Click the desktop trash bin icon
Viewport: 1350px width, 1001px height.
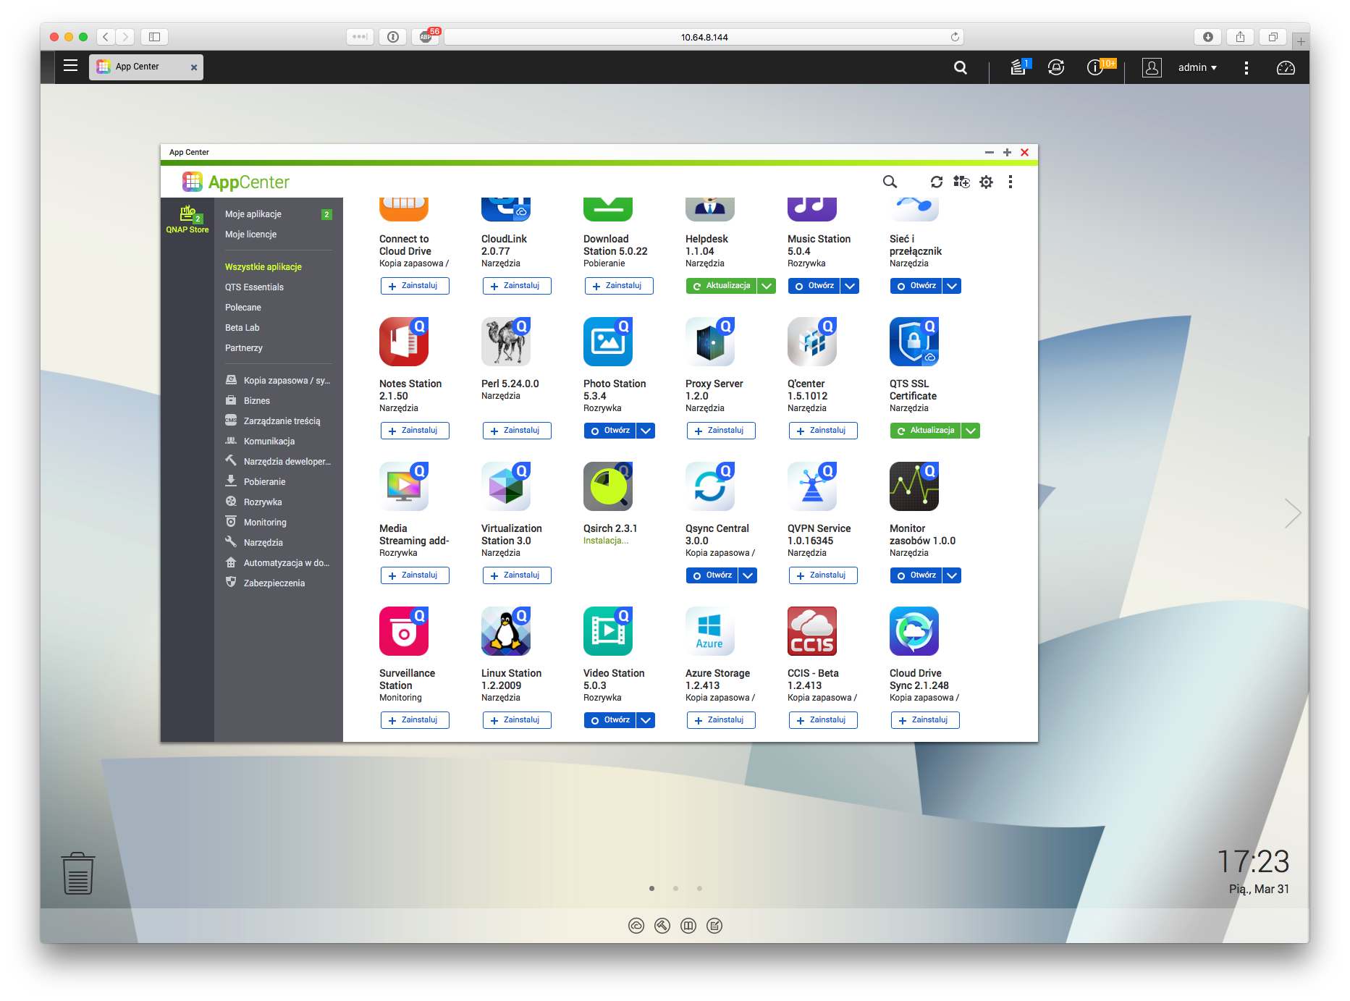coord(77,873)
